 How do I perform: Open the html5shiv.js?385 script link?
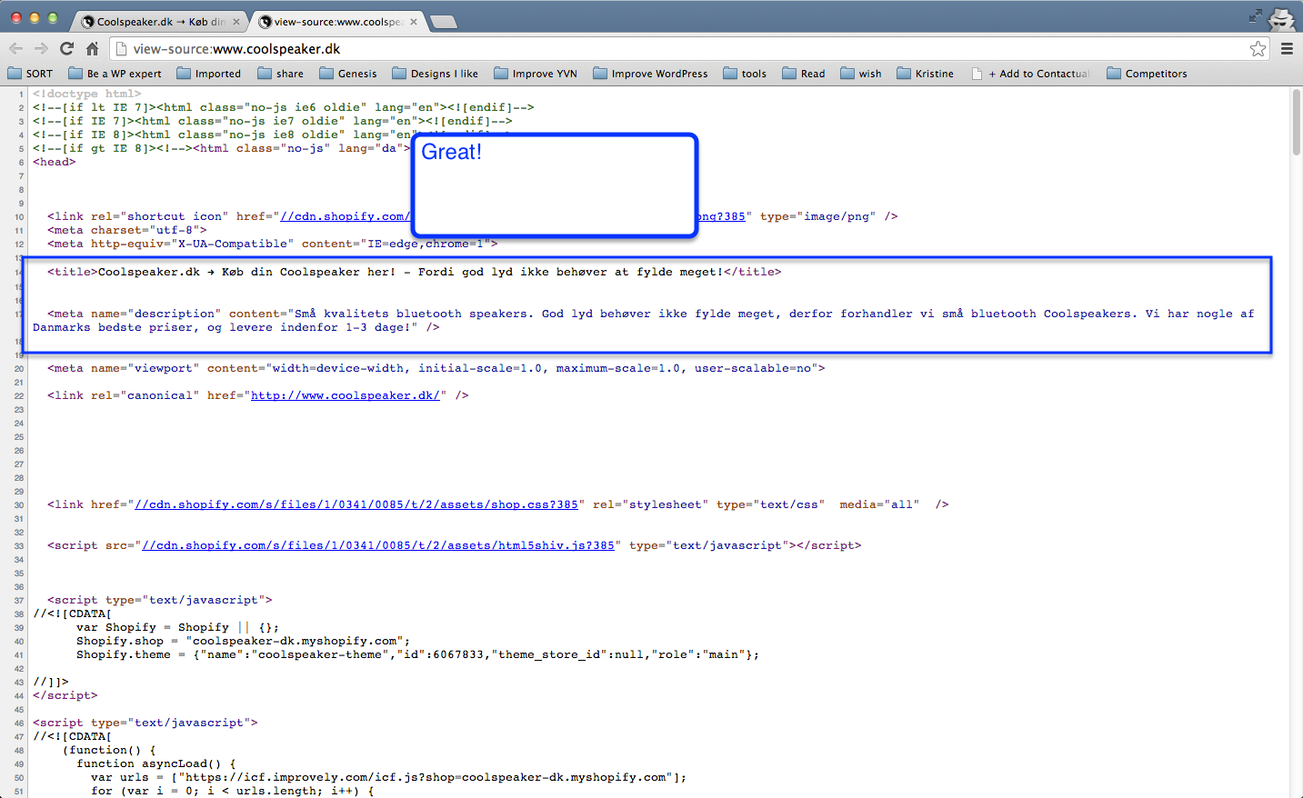[x=378, y=545]
